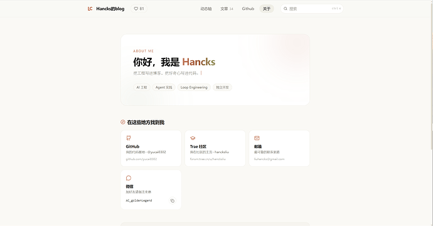The image size is (433, 226).
Task: Open the 邮箱 card title
Action: point(258,146)
